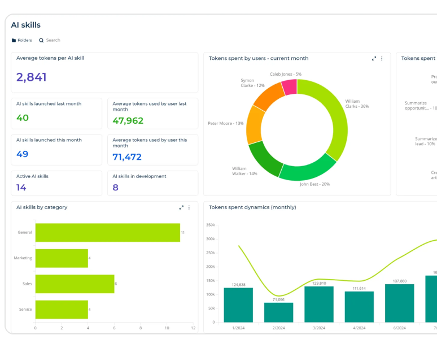Click the Marketing category bar
The height and width of the screenshot is (348, 437).
pyautogui.click(x=62, y=258)
